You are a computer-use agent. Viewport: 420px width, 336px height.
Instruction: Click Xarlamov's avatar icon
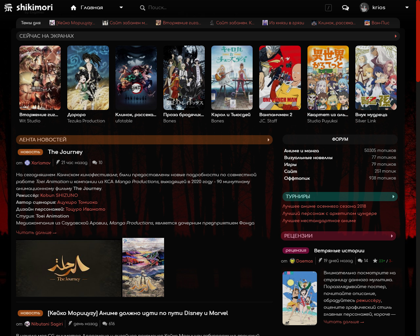click(27, 163)
